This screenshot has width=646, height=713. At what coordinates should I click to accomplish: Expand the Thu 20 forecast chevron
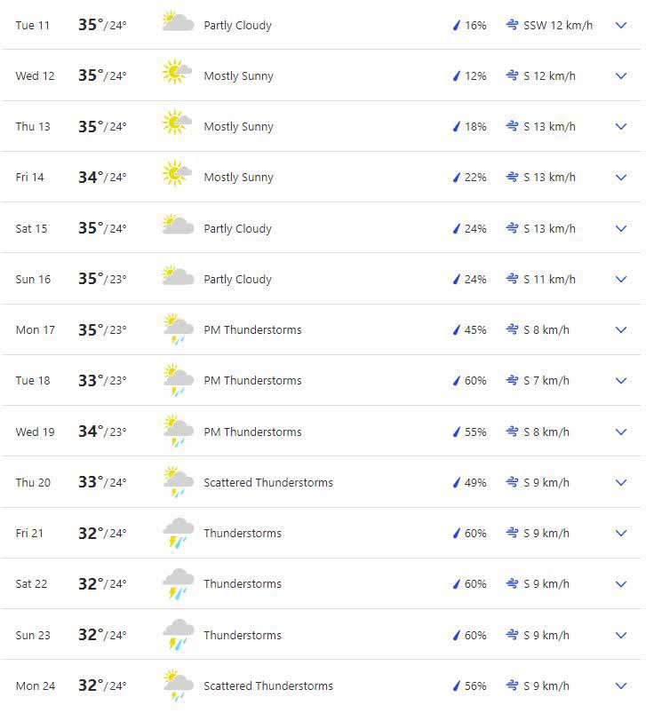[621, 482]
